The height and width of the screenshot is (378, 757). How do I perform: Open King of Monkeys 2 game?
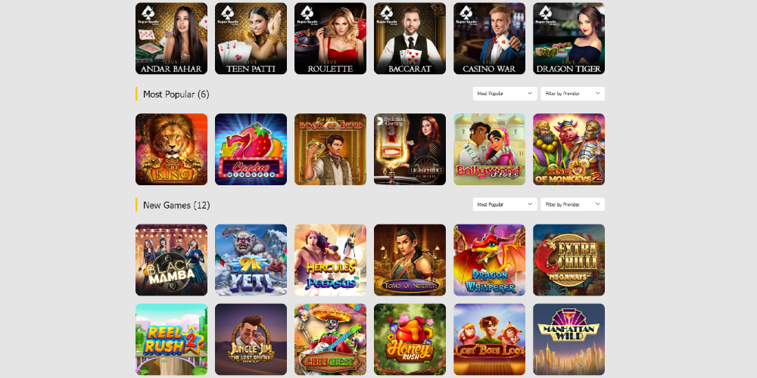click(x=569, y=150)
